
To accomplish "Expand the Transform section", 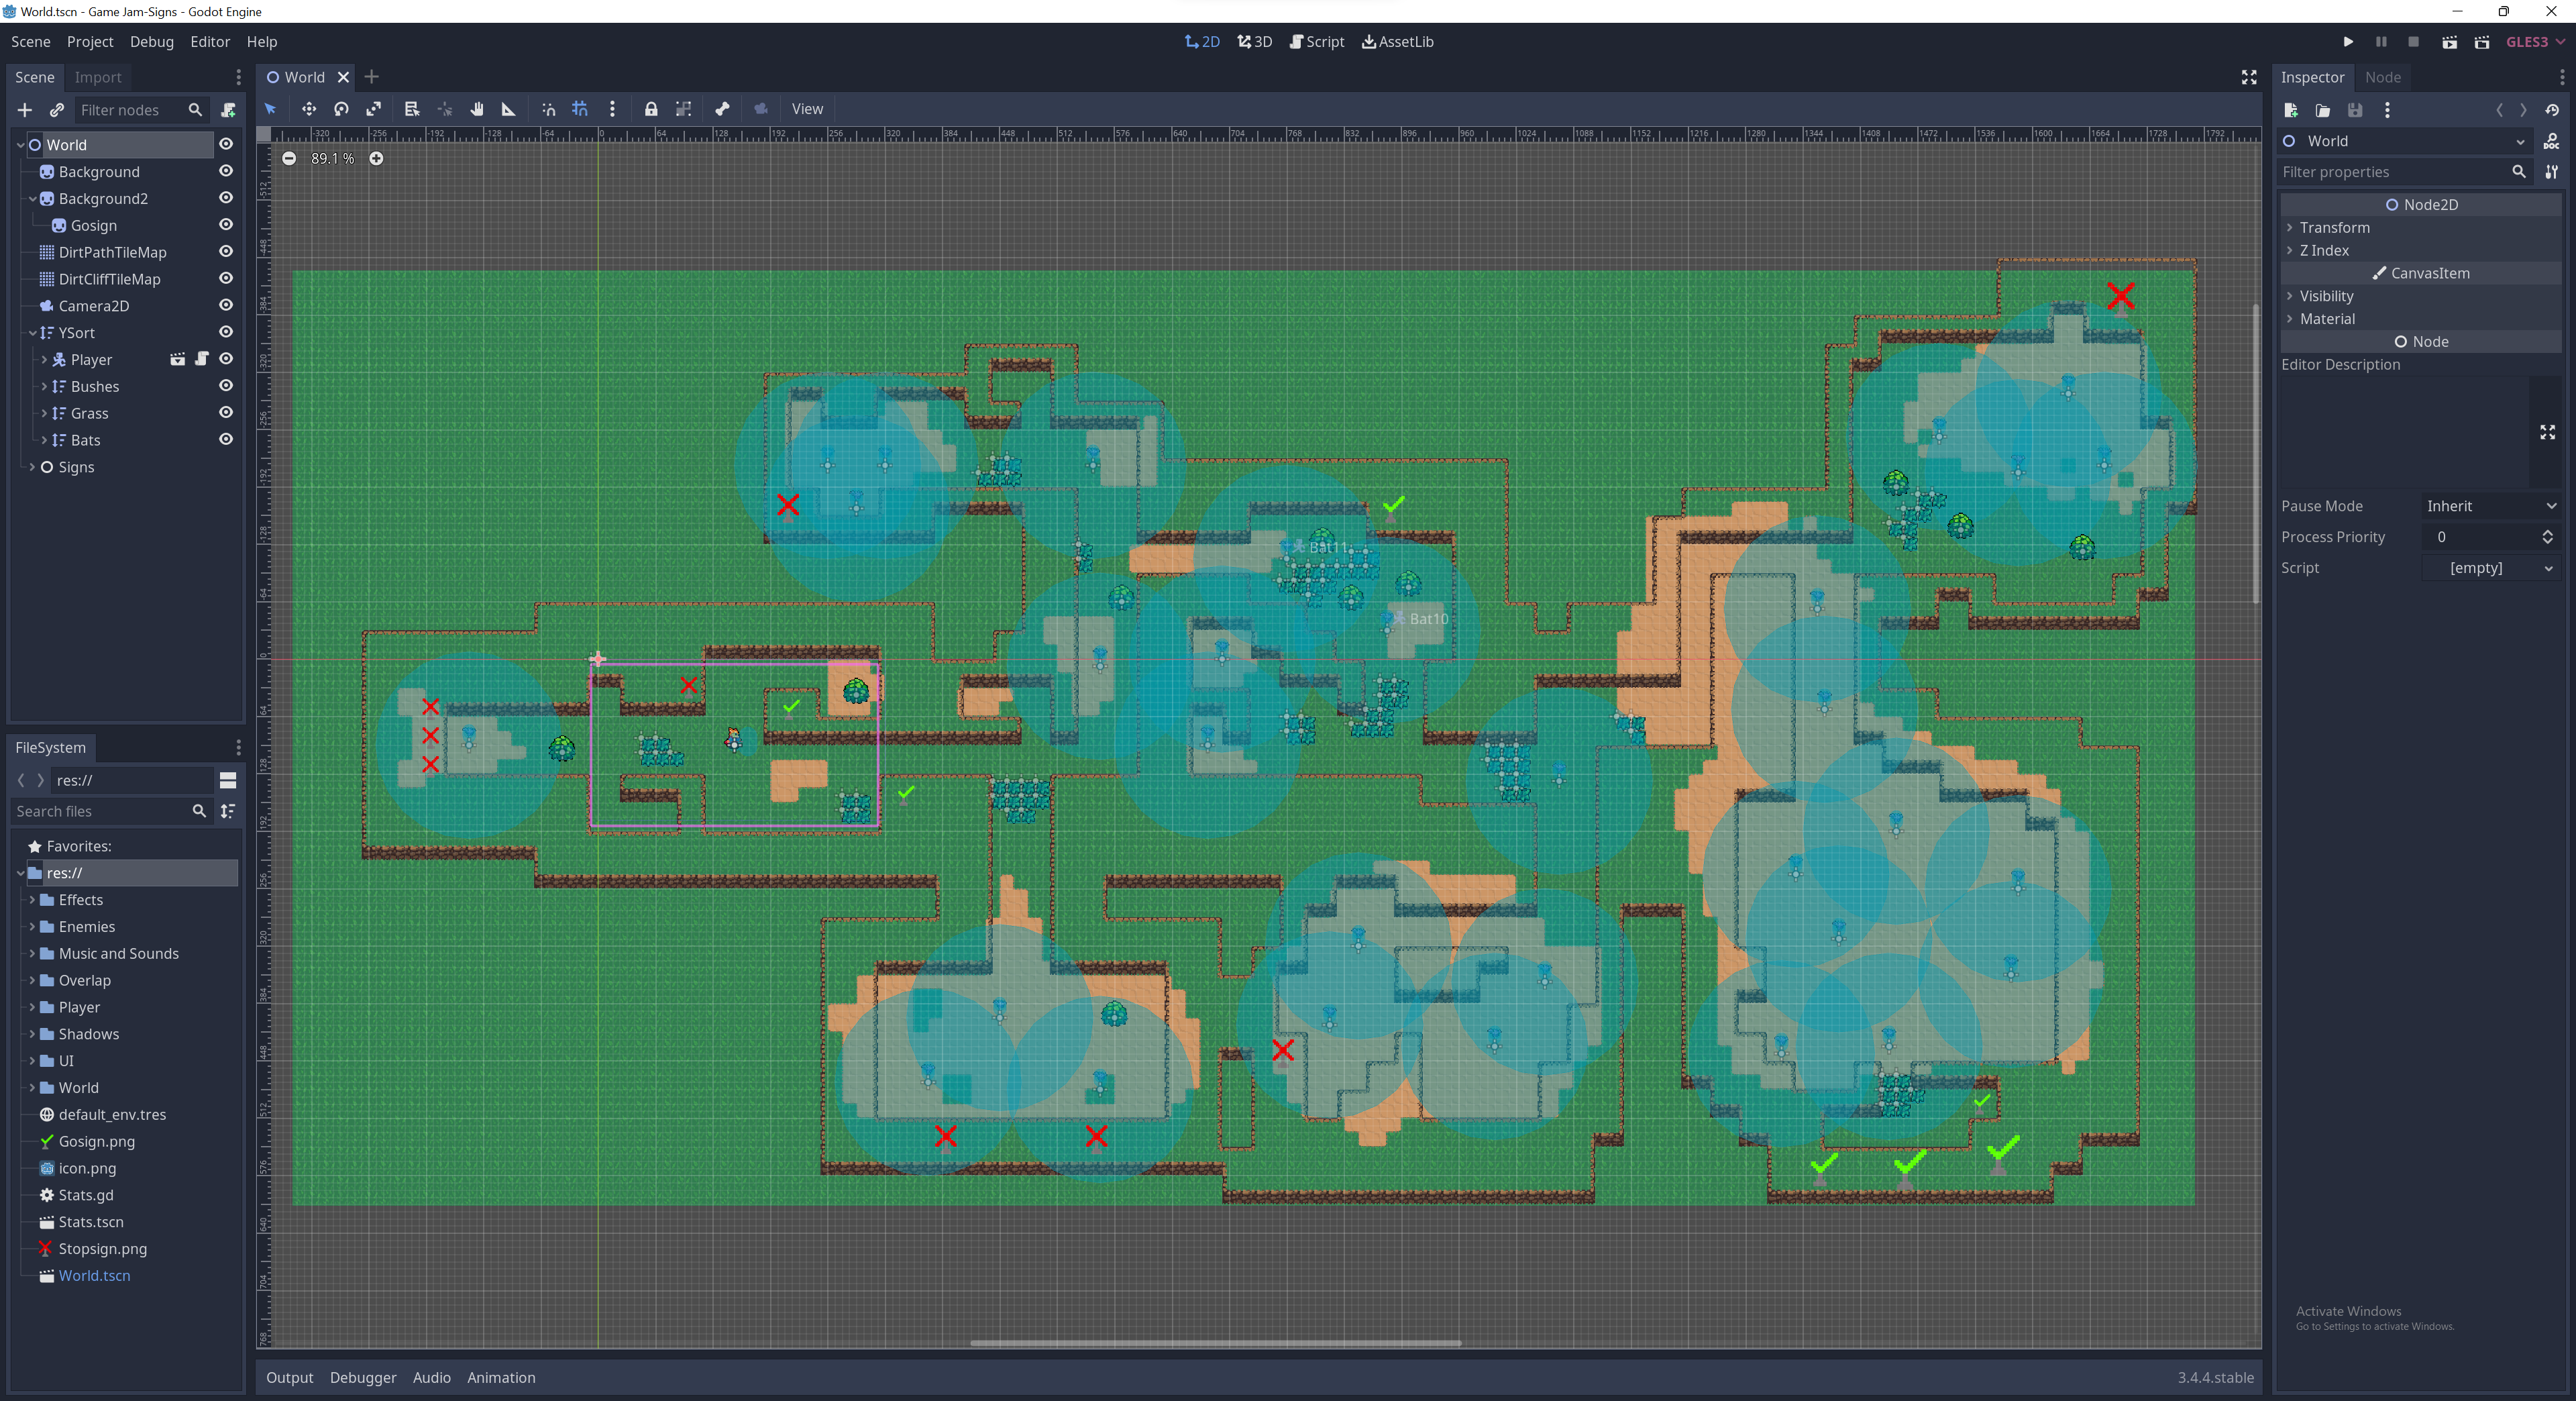I will (2334, 227).
